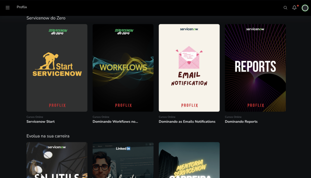Click the Proflix brand title
The image size is (311, 178).
[22, 7]
